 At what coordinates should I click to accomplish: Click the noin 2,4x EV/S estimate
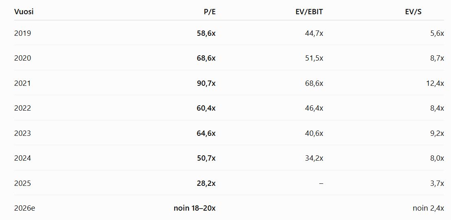pyautogui.click(x=428, y=208)
